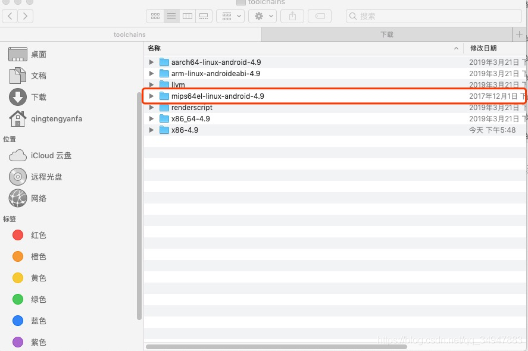Open 远程光盘 in the sidebar
This screenshot has height=351, width=528.
click(x=36, y=177)
